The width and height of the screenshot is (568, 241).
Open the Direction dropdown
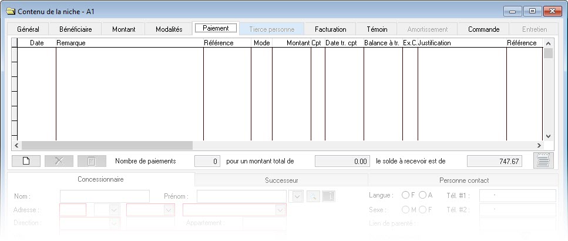click(x=114, y=223)
